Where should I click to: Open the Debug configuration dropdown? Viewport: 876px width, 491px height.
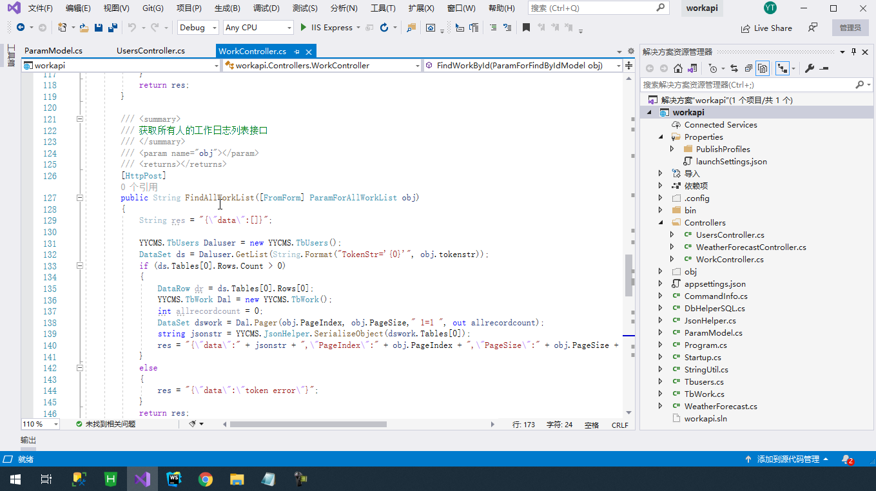(197, 28)
